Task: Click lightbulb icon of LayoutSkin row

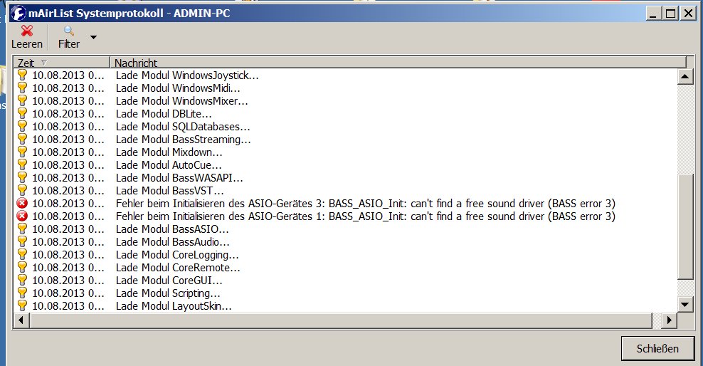Action: 22,306
